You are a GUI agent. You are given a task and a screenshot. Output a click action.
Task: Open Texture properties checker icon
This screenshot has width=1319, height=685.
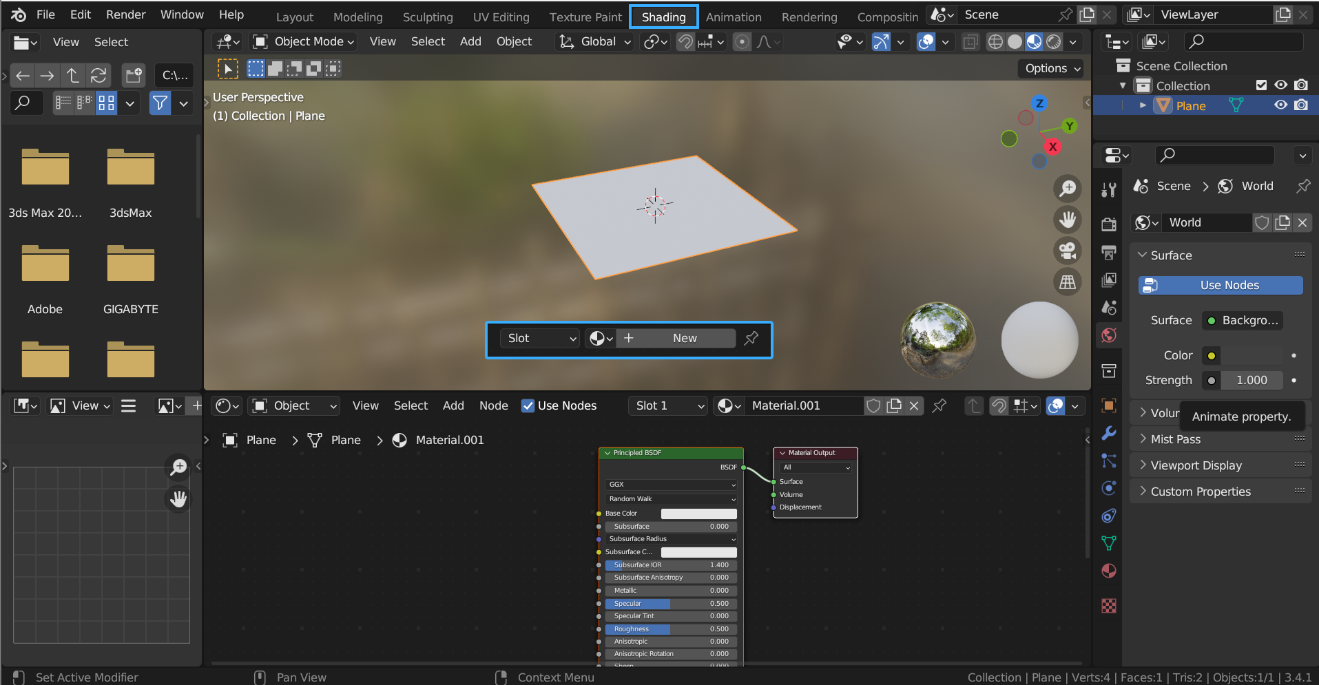[x=1109, y=606]
